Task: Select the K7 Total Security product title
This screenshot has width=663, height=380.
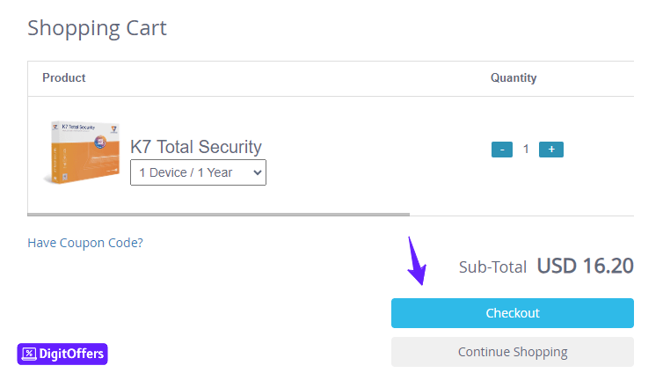Action: coord(196,147)
